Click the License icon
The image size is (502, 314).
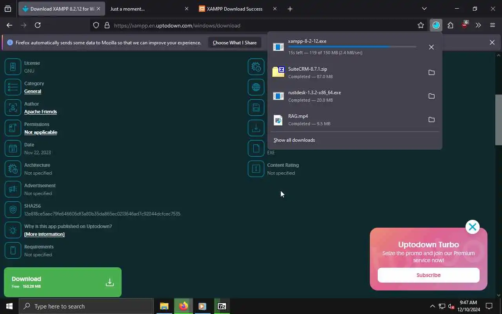click(13, 67)
